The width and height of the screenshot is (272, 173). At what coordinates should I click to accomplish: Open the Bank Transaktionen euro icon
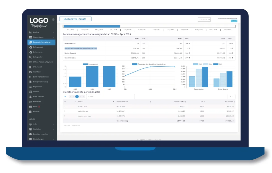tap(30, 77)
